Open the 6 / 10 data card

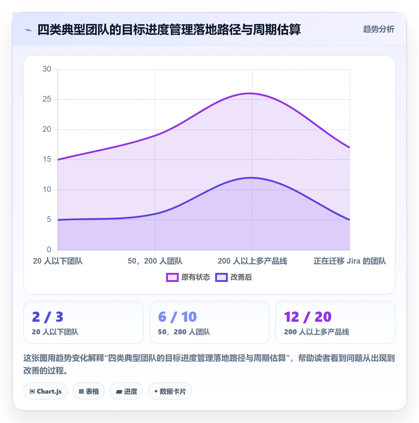tap(209, 322)
